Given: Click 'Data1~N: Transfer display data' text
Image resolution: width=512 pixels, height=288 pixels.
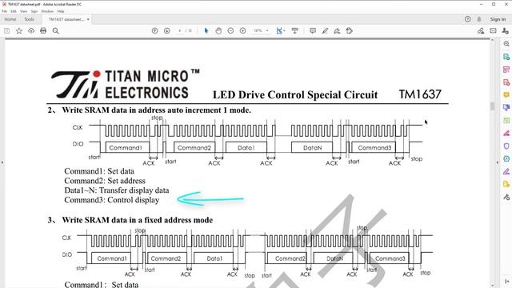Looking at the screenshot, I should pos(117,190).
